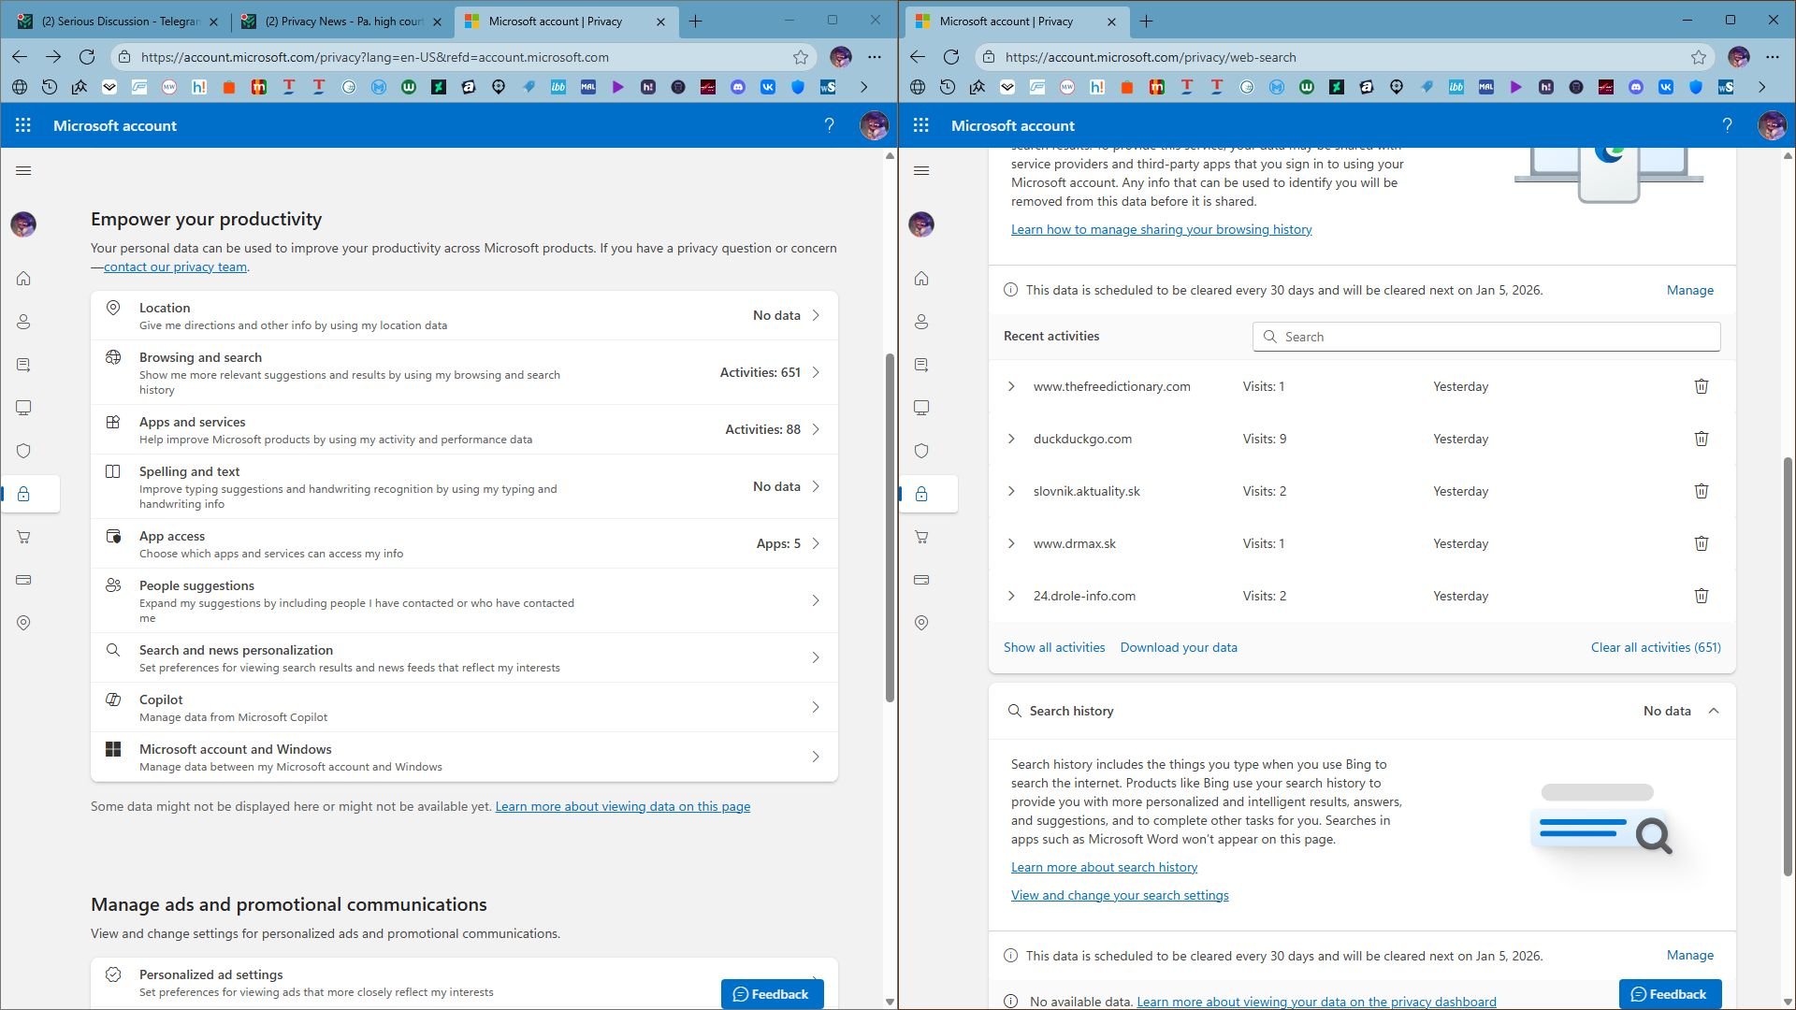Image resolution: width=1796 pixels, height=1010 pixels.
Task: Expand the slovnik.aktuality.sk activity row
Action: 1011,491
